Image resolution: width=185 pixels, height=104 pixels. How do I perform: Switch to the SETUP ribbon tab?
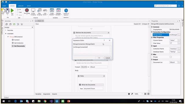coord(29,6)
